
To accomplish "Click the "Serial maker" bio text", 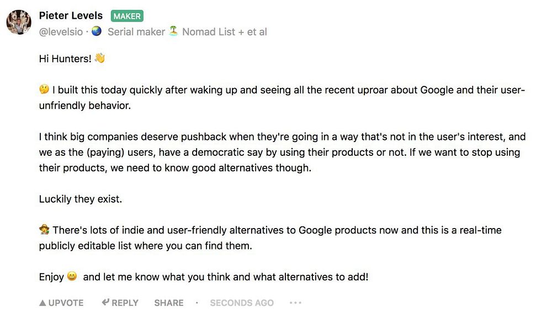I will pyautogui.click(x=136, y=32).
